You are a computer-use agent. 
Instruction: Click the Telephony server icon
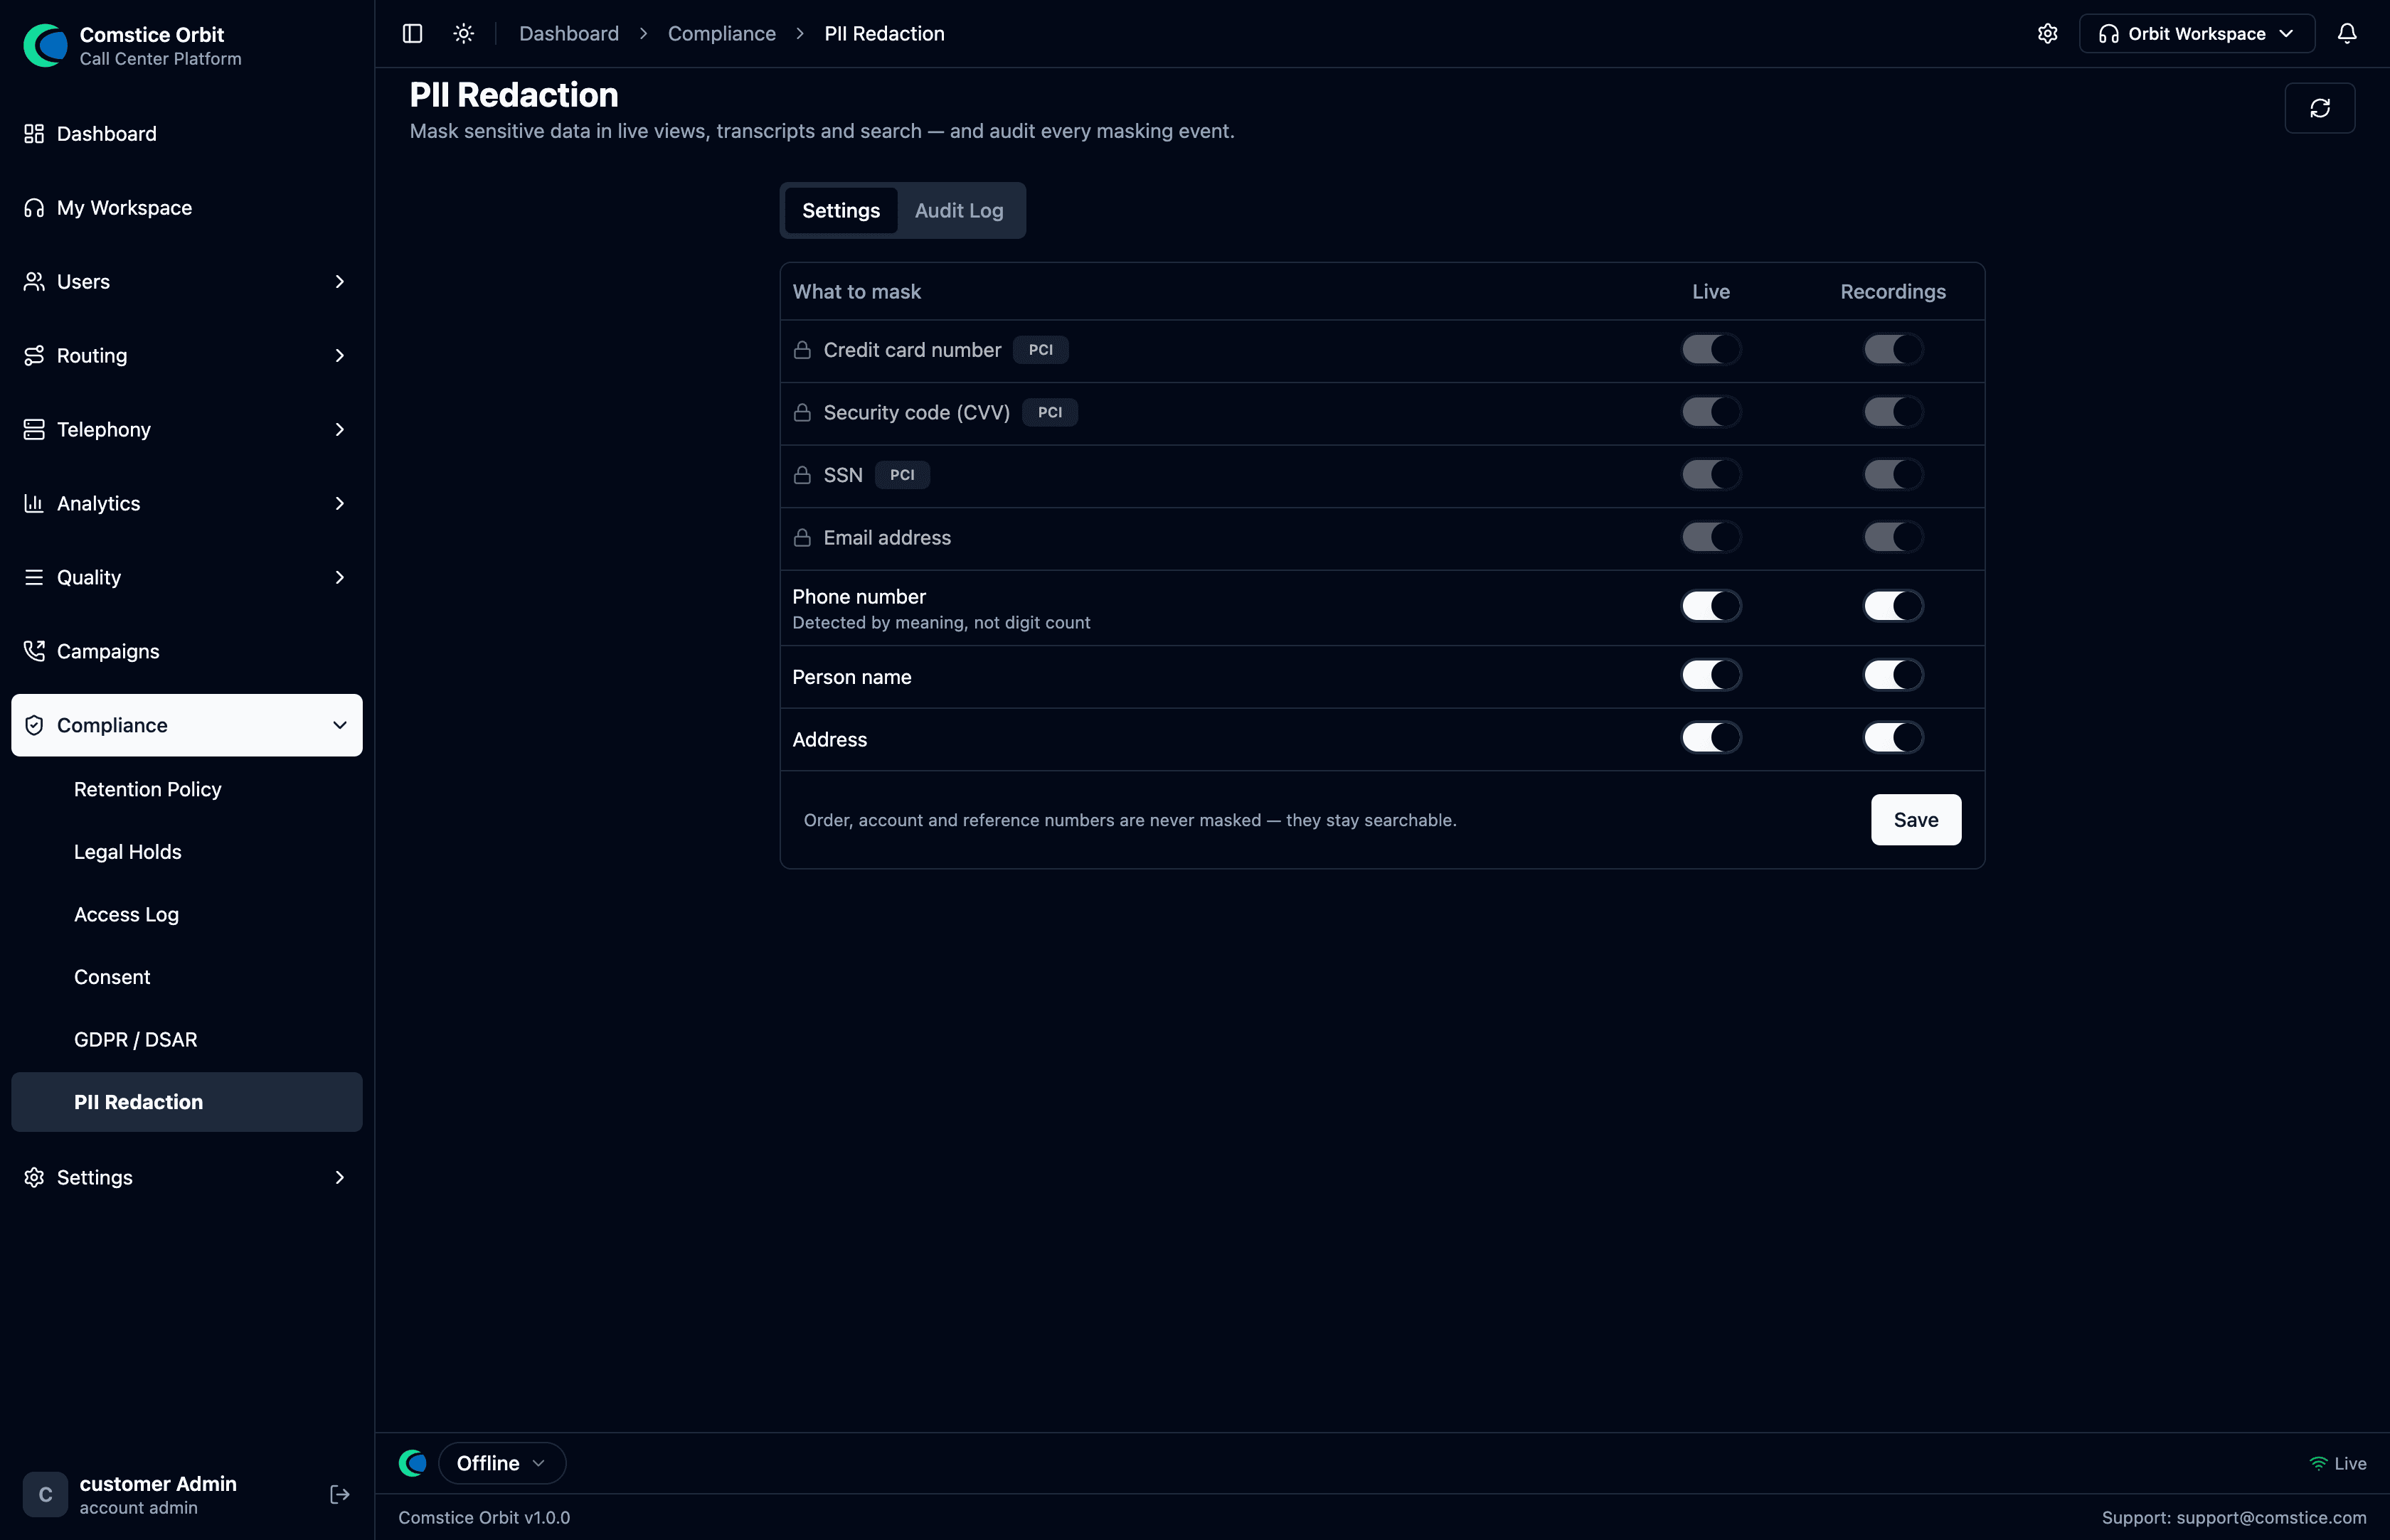[x=34, y=430]
